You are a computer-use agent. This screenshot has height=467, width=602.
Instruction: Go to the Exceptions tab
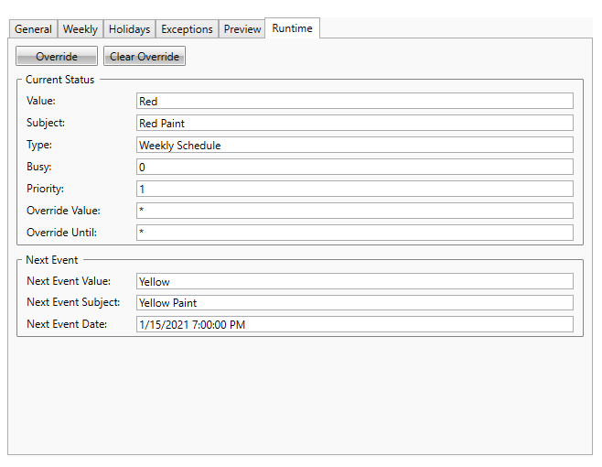click(187, 29)
